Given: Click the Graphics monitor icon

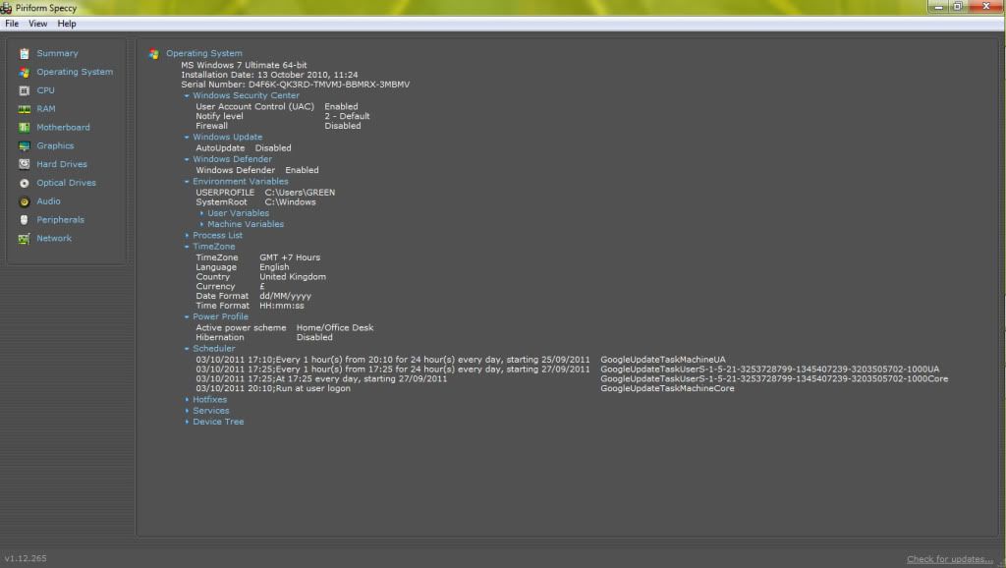Looking at the screenshot, I should [x=25, y=146].
